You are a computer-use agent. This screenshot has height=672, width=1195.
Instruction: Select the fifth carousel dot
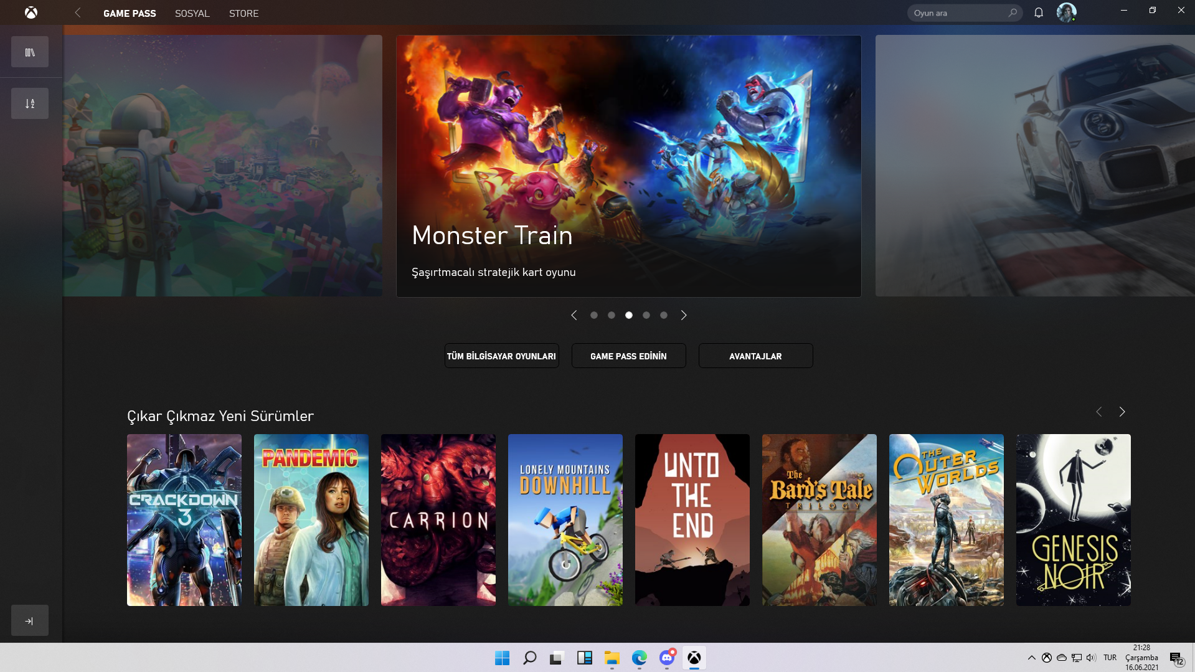(x=664, y=315)
